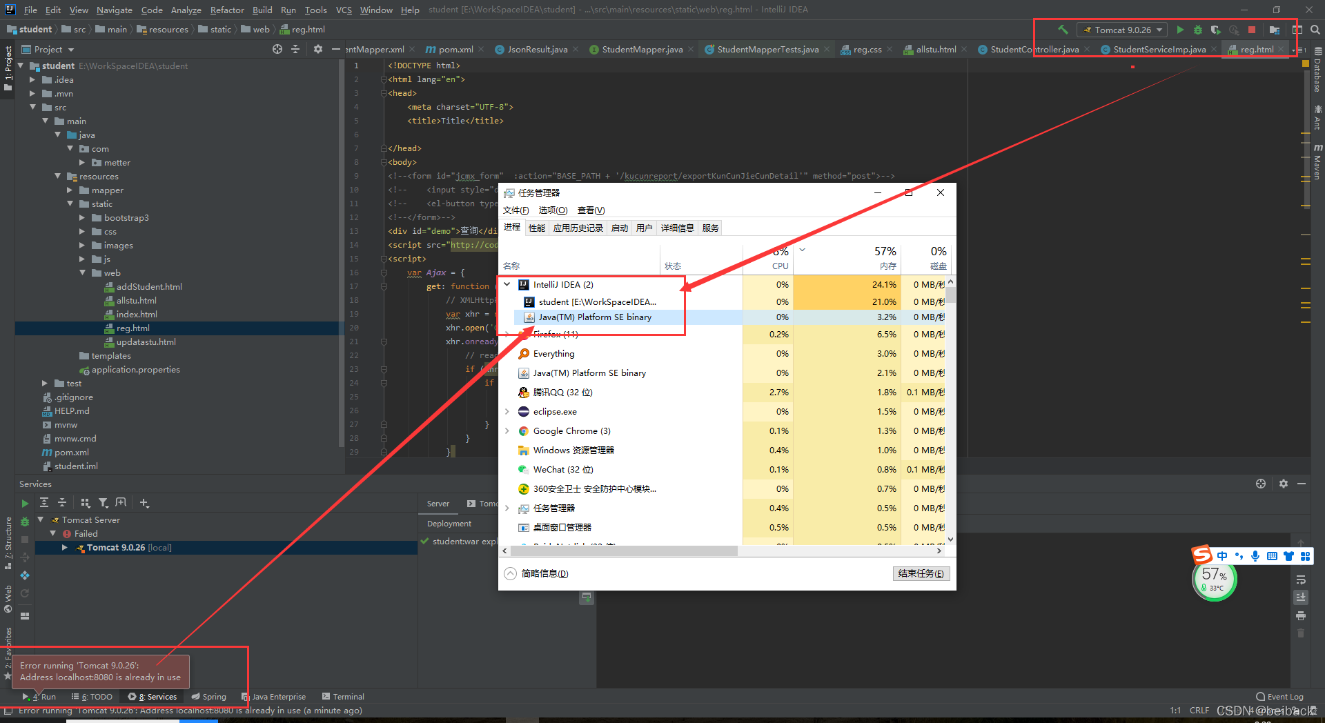Expand the test folder

[44, 384]
